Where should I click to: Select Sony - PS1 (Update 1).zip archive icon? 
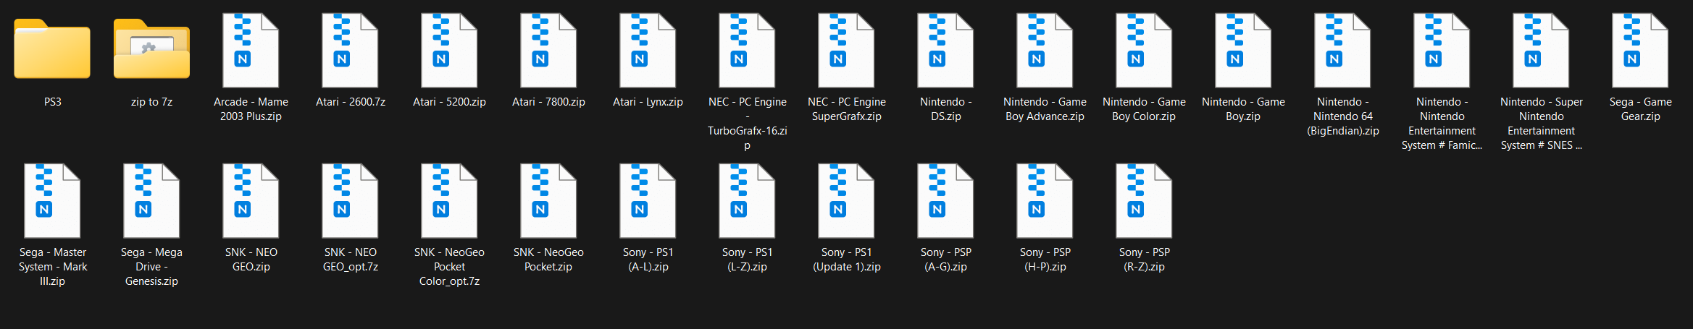846,200
